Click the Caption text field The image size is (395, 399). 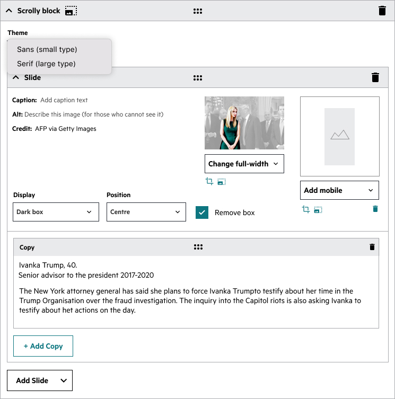pyautogui.click(x=64, y=100)
